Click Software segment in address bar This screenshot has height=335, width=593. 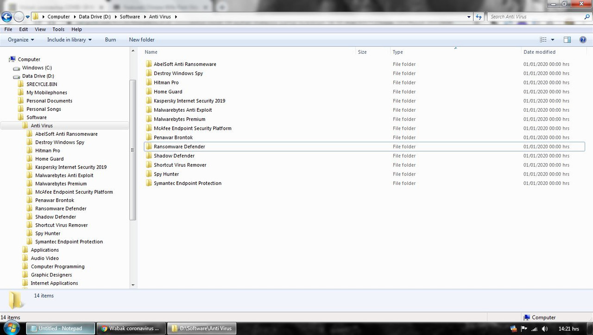tap(130, 17)
